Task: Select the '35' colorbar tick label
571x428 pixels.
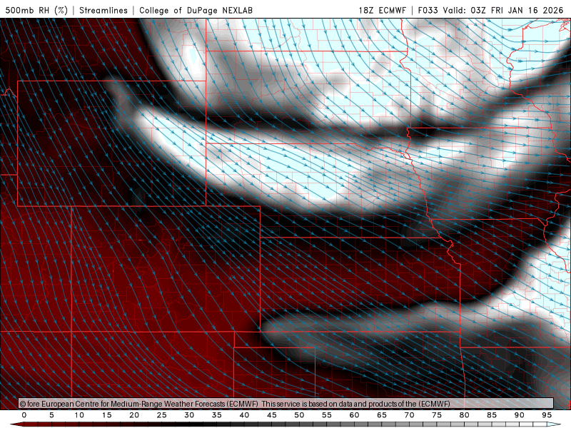Action: coord(217,415)
